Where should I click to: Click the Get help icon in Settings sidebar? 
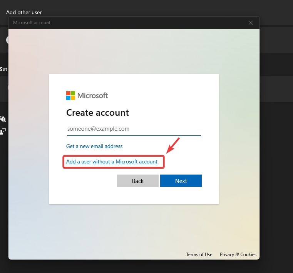[3, 119]
